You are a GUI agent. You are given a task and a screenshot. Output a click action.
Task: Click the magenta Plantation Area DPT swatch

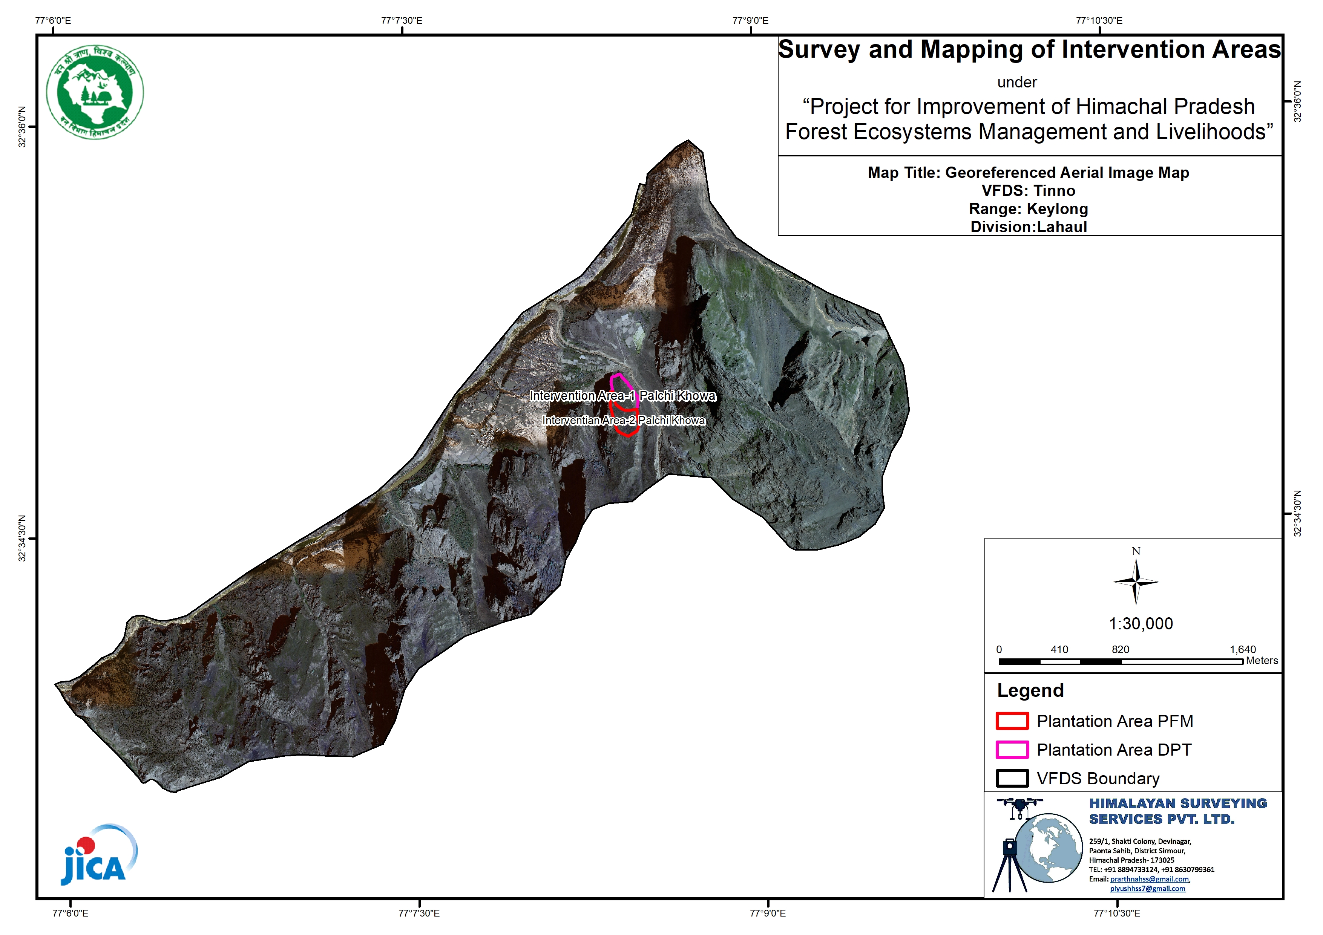[x=1012, y=750]
